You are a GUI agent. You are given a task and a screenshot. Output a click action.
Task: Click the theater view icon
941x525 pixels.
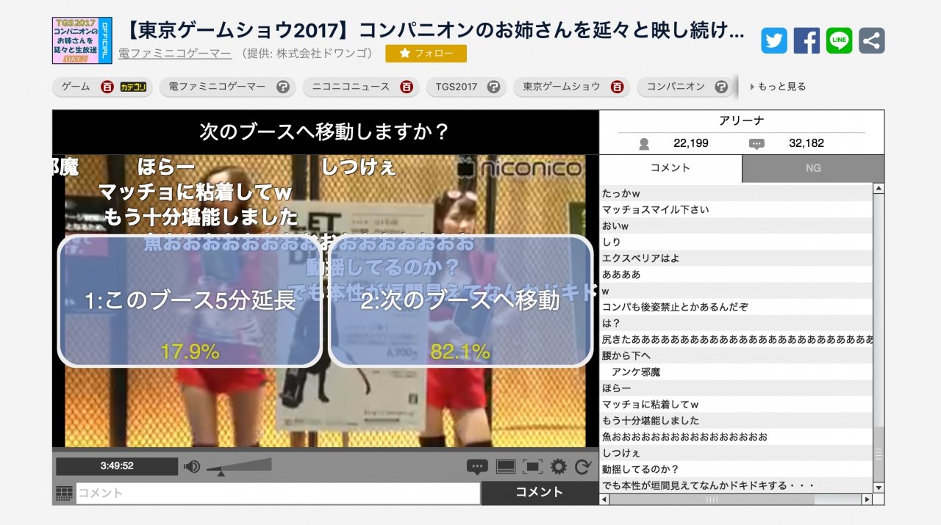(x=504, y=467)
